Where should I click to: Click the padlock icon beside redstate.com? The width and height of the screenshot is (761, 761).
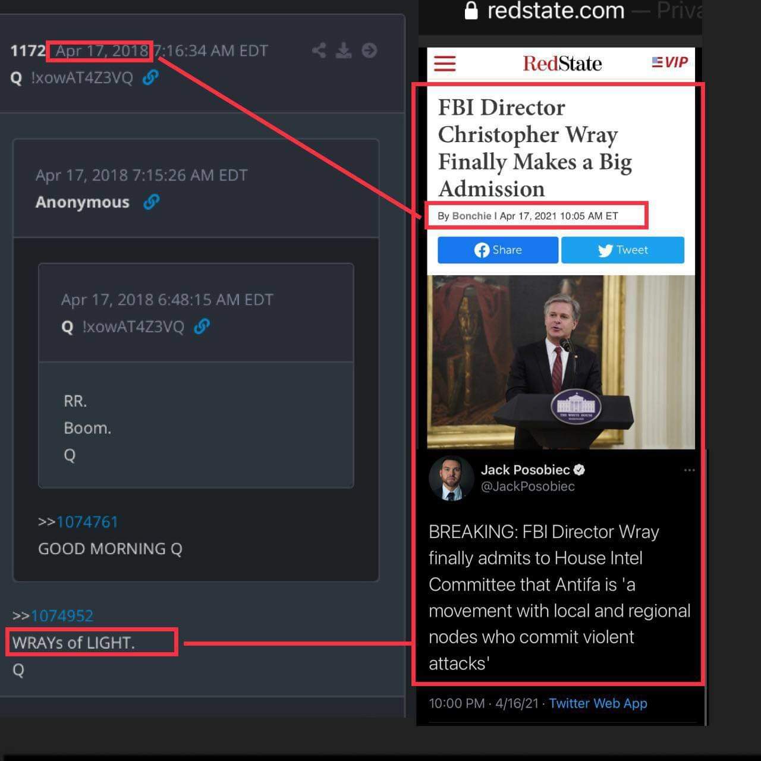(x=471, y=10)
